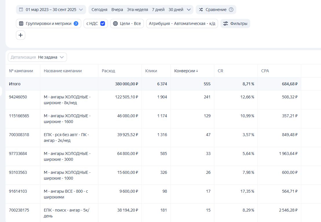Expand the date range 01 мар 2023 dropdown
This screenshot has width=321, height=222.
tap(81, 10)
